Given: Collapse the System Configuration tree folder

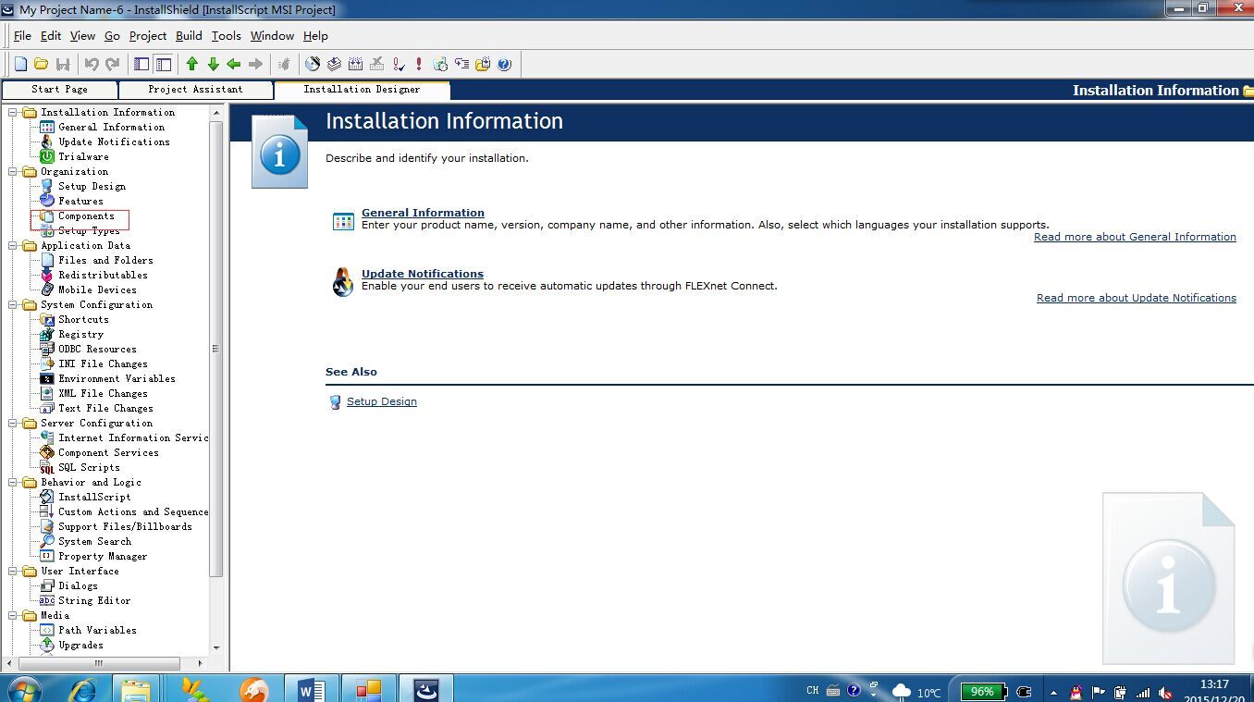Looking at the screenshot, I should (x=14, y=305).
